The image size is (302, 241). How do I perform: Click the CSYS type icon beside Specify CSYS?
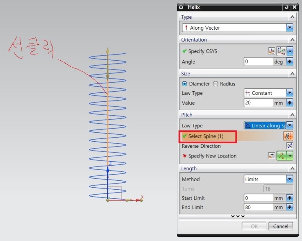tap(282, 51)
